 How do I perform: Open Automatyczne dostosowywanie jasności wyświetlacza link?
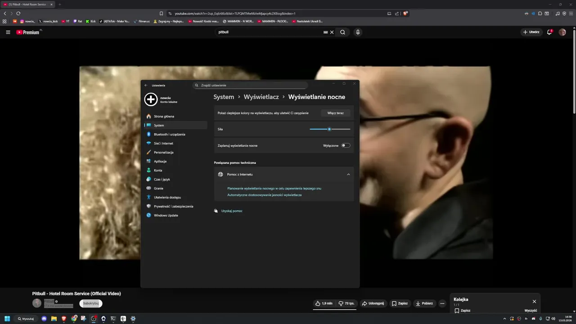click(x=265, y=195)
